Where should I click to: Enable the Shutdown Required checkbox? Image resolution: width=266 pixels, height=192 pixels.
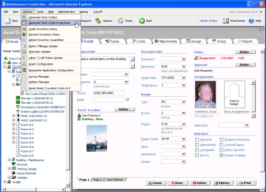point(221,139)
